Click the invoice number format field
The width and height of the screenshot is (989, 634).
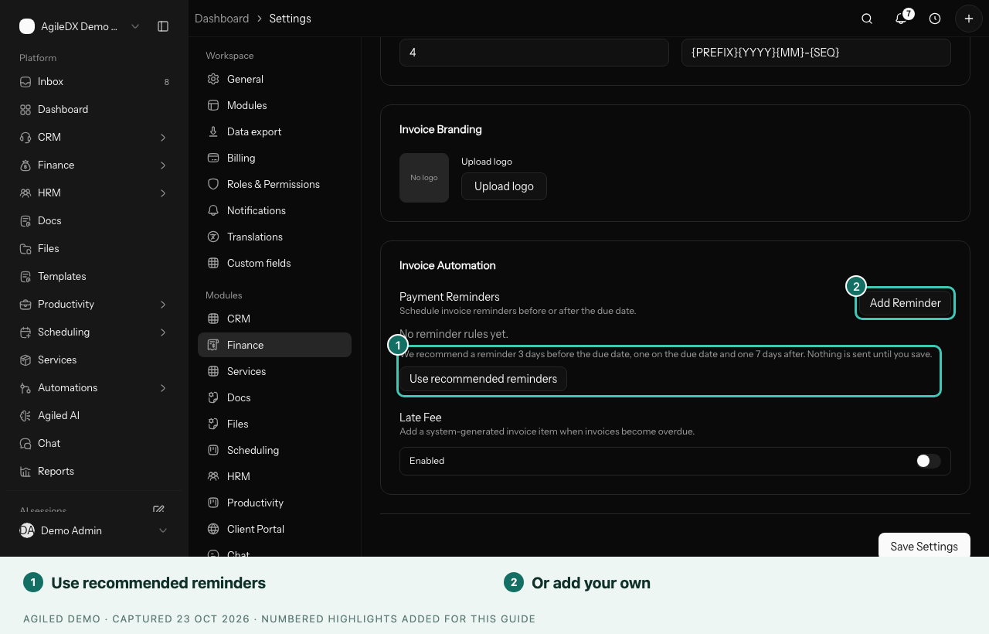pyautogui.click(x=816, y=53)
